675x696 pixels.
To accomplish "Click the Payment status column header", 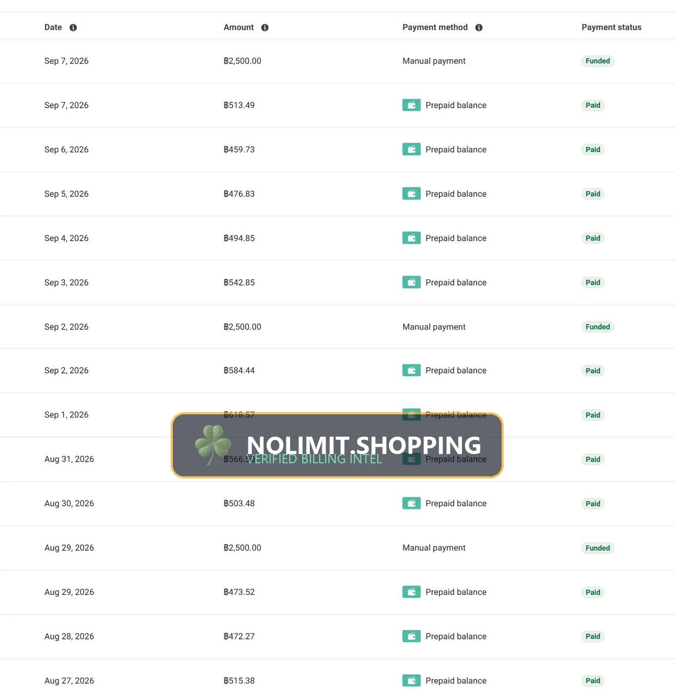I will click(x=611, y=27).
